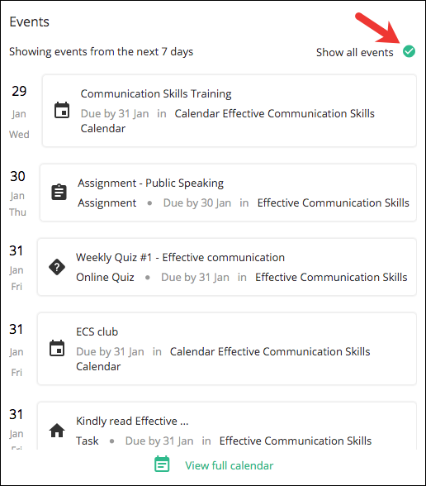Click the calendar icon for ECS club

pos(57,348)
